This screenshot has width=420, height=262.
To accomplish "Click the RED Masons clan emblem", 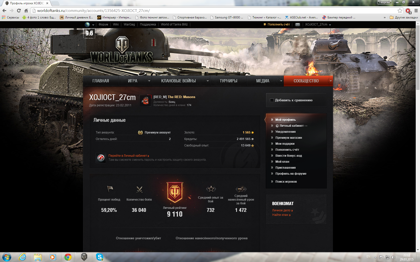I will [145, 101].
